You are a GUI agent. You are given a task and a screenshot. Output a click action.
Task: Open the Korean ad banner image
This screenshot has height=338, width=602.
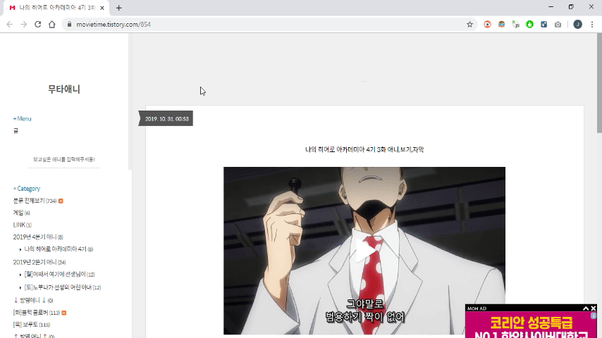point(531,325)
